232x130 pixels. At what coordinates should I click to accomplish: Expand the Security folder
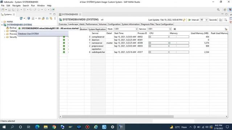pos(5,37)
